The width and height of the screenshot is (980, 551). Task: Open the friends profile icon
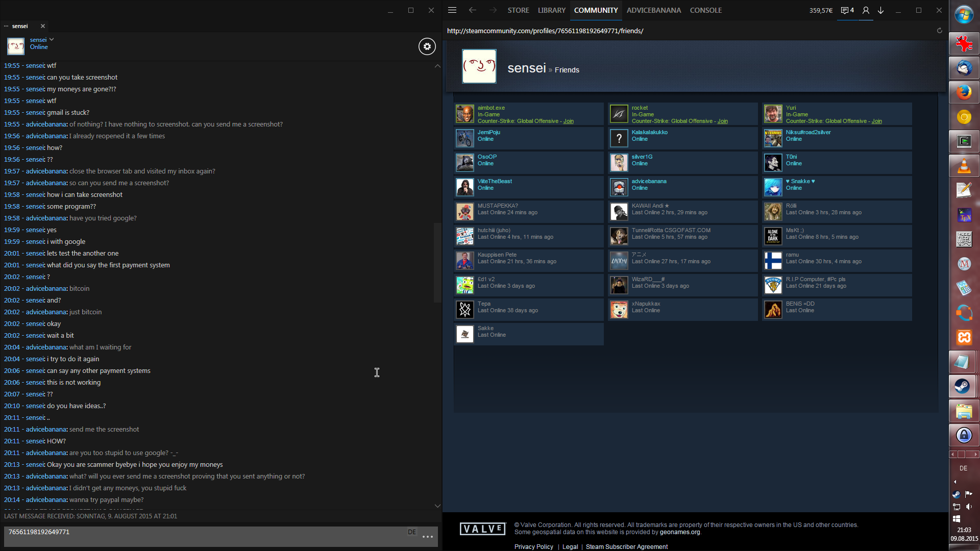tap(866, 10)
